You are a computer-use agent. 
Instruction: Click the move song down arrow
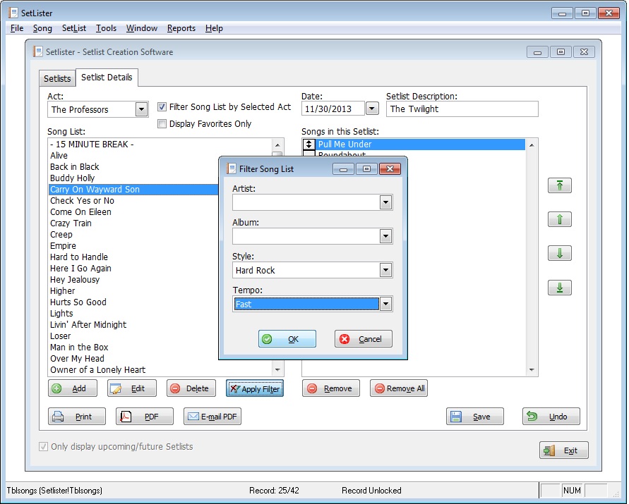560,254
